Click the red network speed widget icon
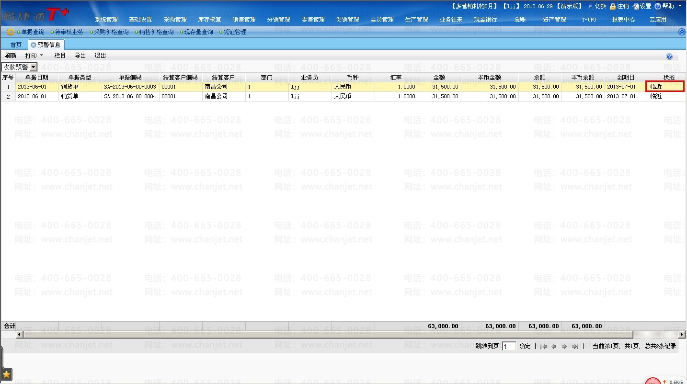 pos(653,381)
